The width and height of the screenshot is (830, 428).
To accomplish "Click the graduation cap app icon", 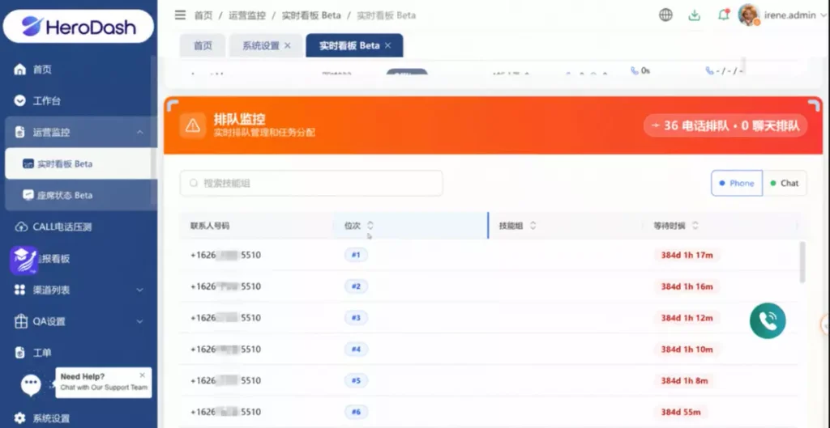I will 24,260.
